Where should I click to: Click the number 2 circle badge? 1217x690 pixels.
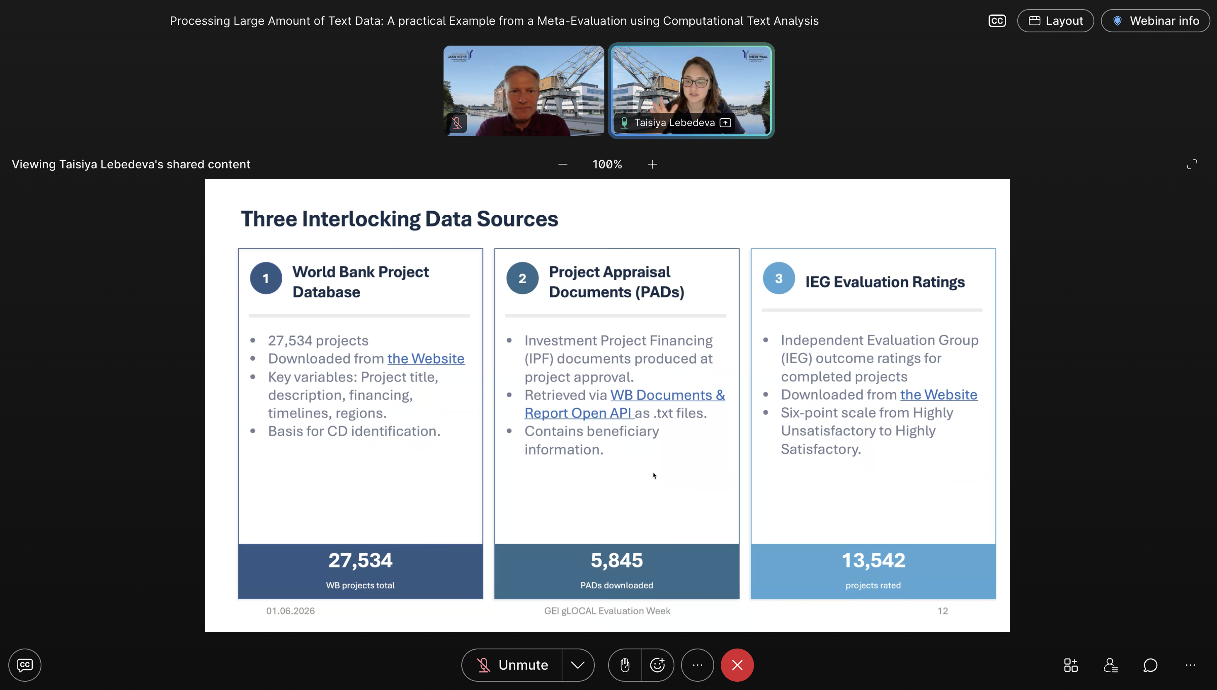tap(522, 278)
